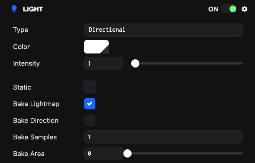Click the Bake Direction label
This screenshot has width=255, height=163.
click(x=36, y=121)
